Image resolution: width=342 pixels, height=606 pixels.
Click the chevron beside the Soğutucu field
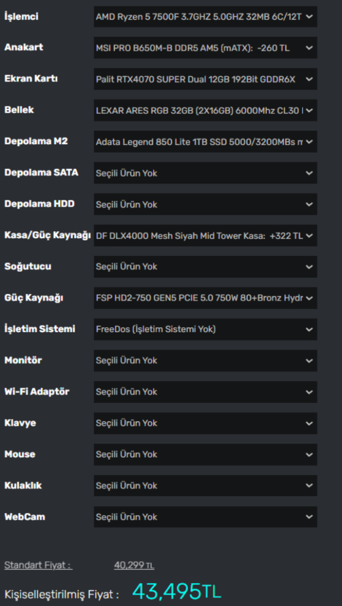[309, 267]
